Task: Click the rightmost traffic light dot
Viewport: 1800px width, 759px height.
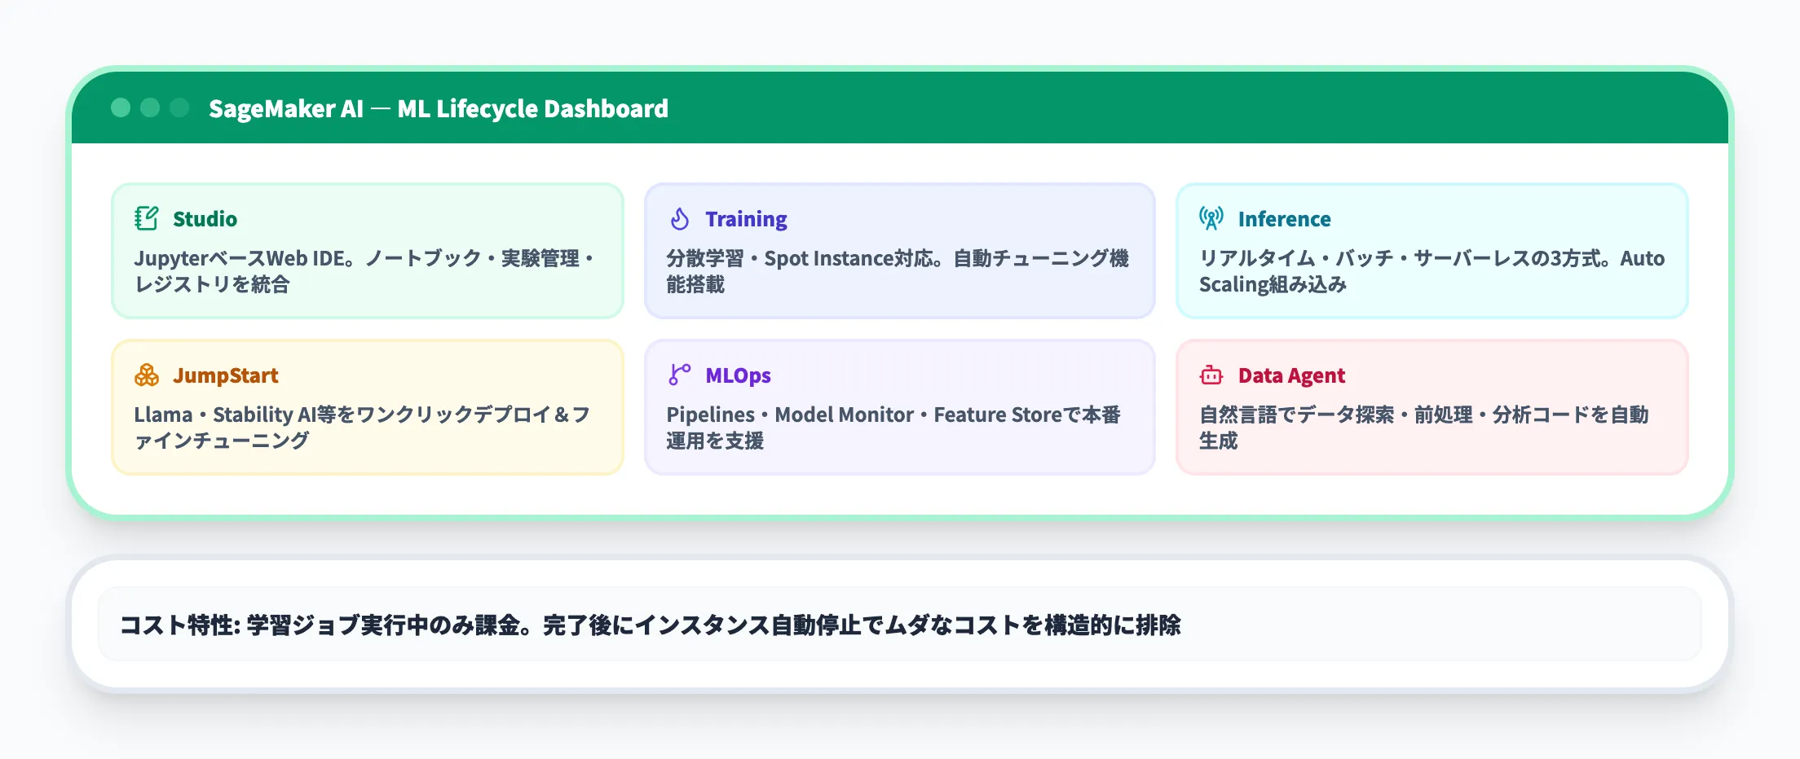Action: point(178,107)
